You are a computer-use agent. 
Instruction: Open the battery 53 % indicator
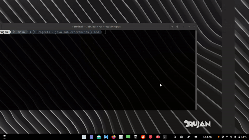point(242,137)
